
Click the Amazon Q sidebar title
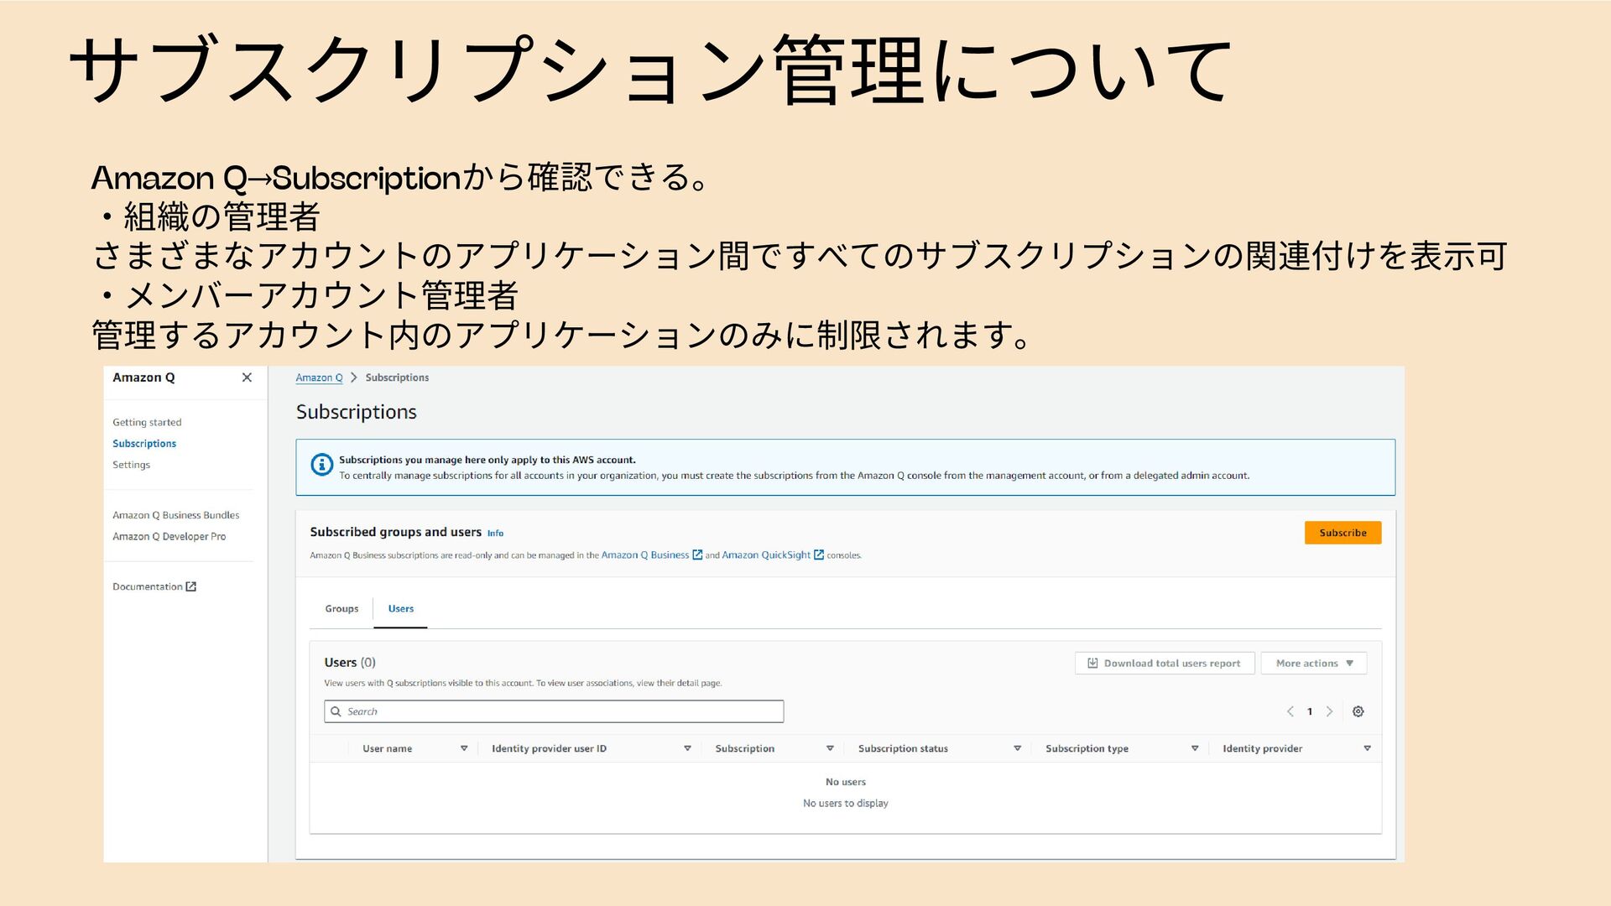point(143,378)
